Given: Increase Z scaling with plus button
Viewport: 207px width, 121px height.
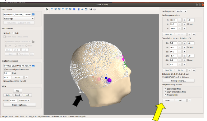Looking at the screenshot, I should pos(185,29).
